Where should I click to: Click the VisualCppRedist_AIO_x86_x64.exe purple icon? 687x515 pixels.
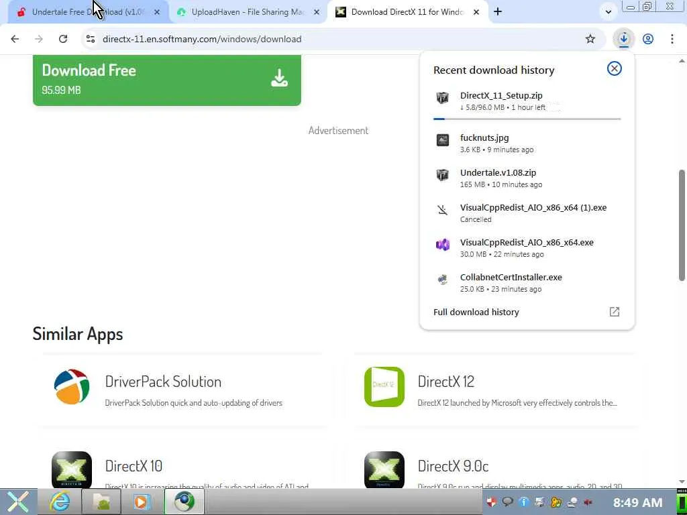click(x=443, y=245)
